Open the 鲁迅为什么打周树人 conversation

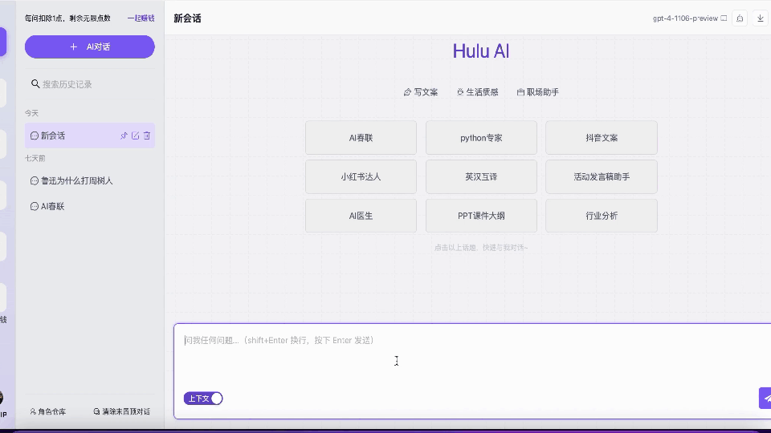89,180
